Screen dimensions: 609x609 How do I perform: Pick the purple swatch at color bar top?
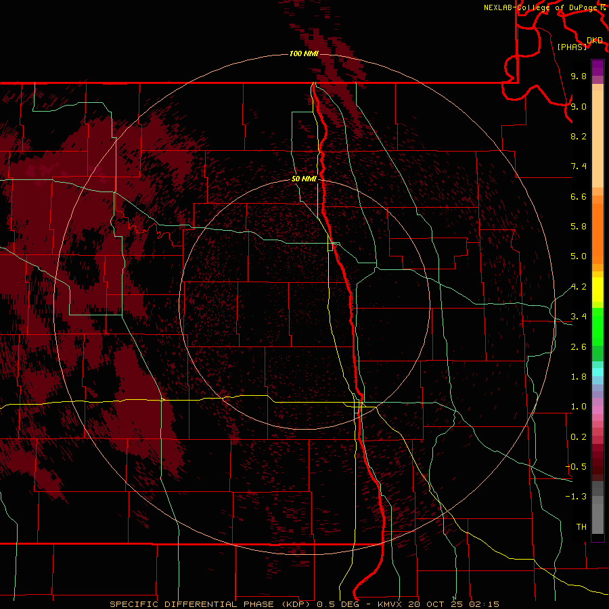597,68
